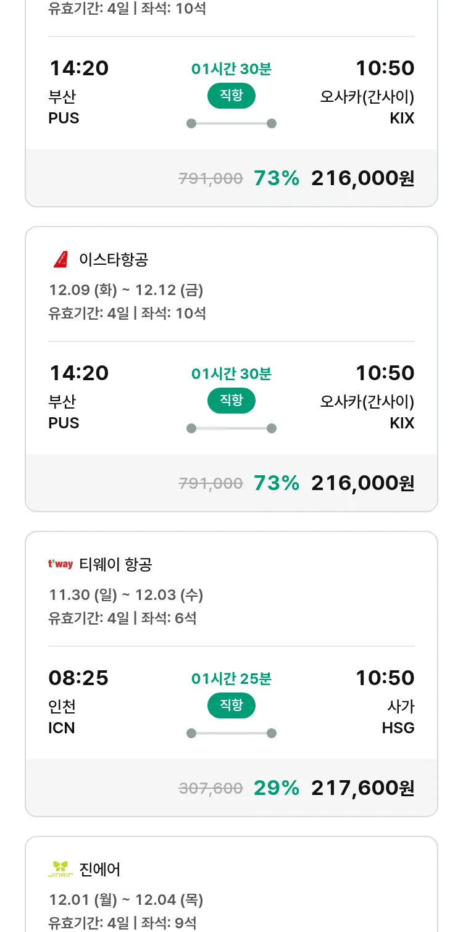Click the crossed-out 307,600 original price
This screenshot has height=932, width=463.
tap(211, 788)
